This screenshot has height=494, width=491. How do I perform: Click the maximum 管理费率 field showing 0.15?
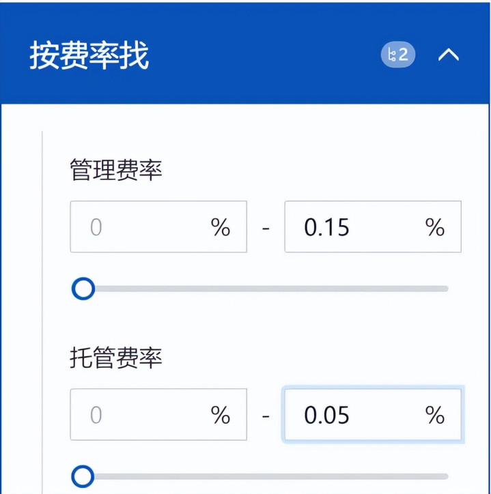355,227
